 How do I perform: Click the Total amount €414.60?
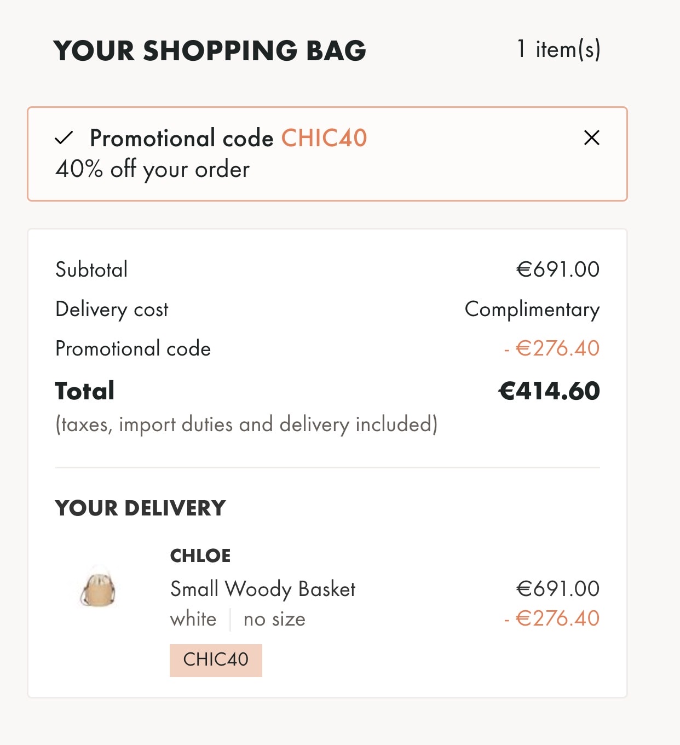click(549, 391)
